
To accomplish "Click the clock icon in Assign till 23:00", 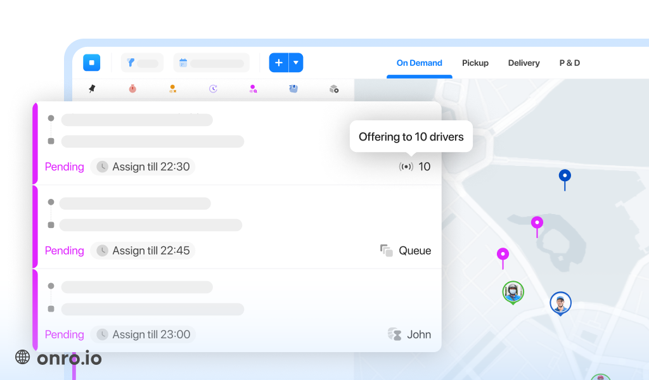I will pyautogui.click(x=102, y=334).
